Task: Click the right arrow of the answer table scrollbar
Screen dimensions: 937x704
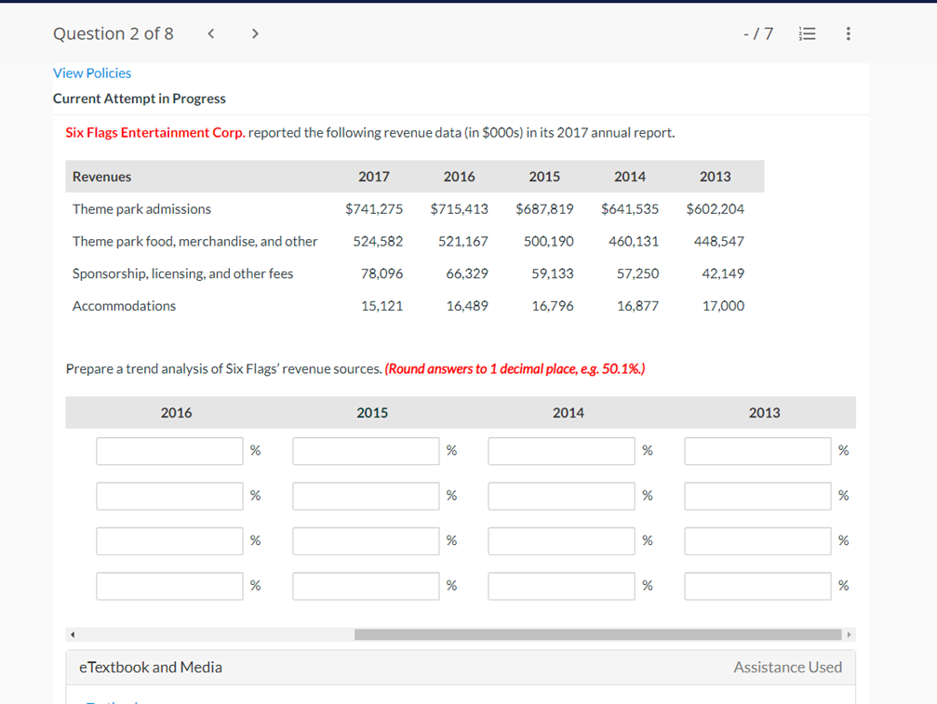Action: [849, 633]
